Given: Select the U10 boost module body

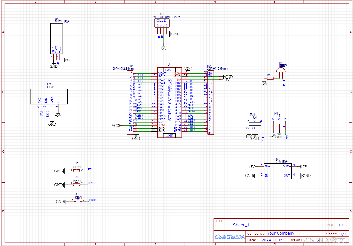Looking at the screenshot, I should pos(278,171).
